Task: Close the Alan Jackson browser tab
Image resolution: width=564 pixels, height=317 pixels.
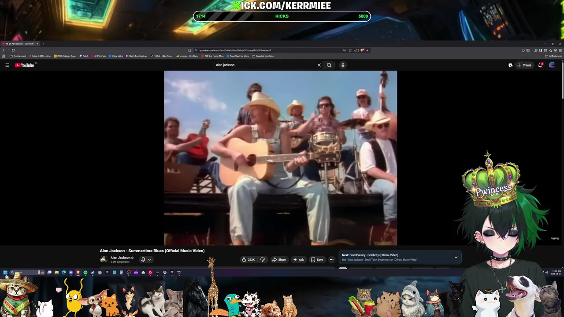Action: [x=37, y=44]
